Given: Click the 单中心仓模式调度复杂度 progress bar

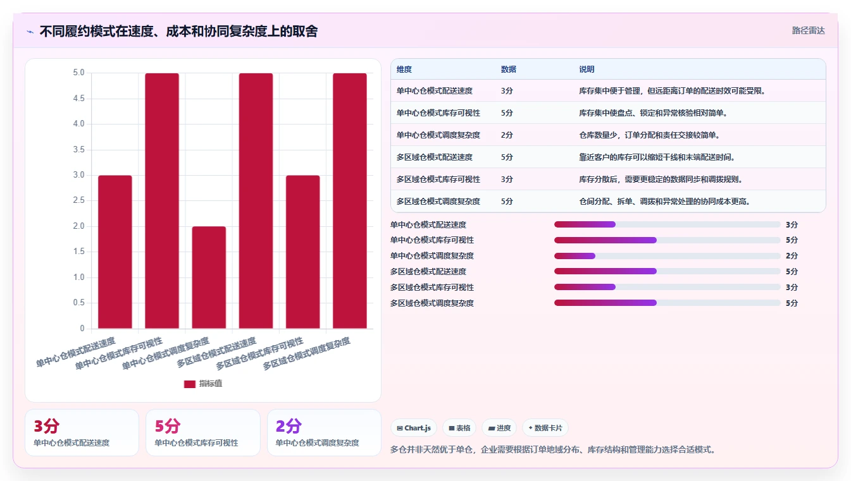Looking at the screenshot, I should [x=668, y=256].
